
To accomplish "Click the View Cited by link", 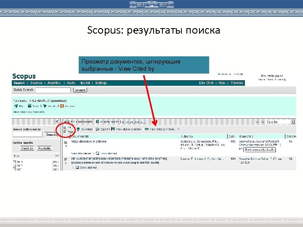I will click(157, 129).
